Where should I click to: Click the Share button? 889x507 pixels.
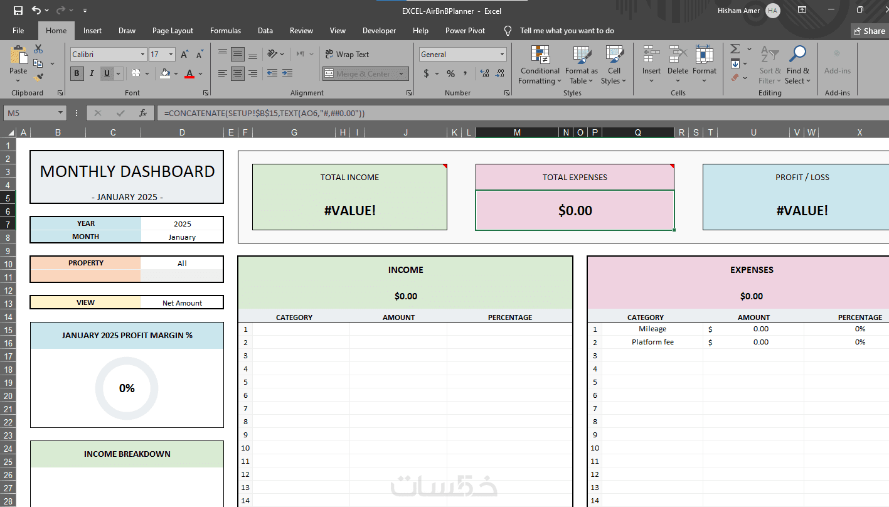[x=869, y=31]
